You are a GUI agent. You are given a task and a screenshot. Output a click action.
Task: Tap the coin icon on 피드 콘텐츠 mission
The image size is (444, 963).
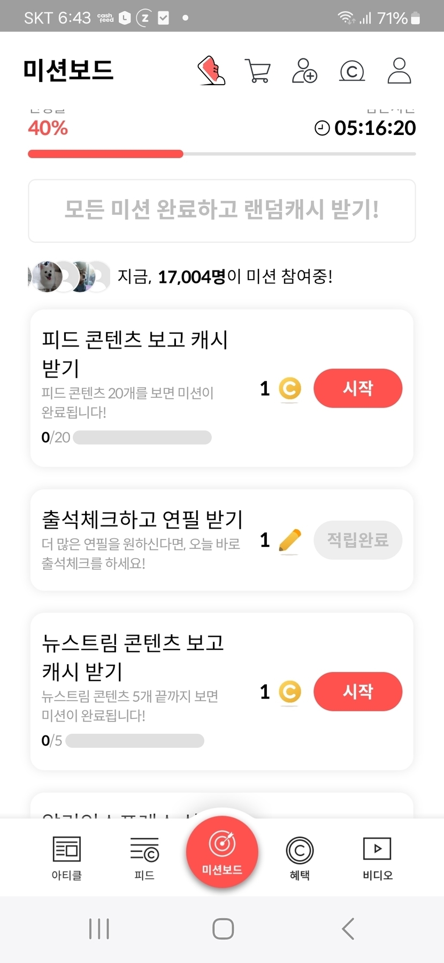point(290,389)
